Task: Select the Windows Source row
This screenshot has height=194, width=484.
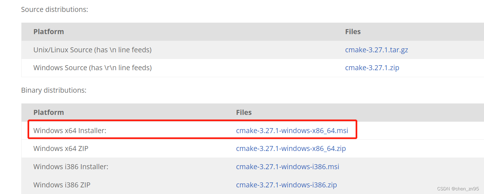Action: click(92, 68)
